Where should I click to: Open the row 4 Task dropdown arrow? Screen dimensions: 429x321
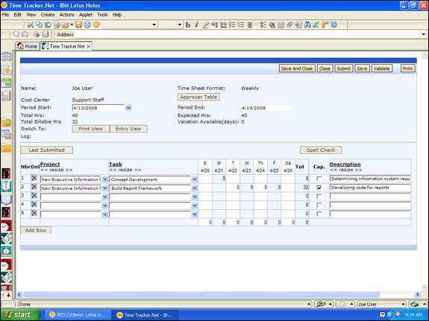click(x=194, y=206)
